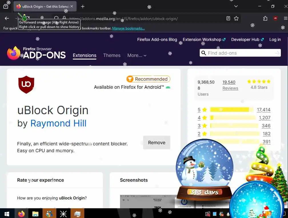Image resolution: width=288 pixels, height=218 pixels.
Task: Open the 19,540 Reviews link
Action: point(230,85)
